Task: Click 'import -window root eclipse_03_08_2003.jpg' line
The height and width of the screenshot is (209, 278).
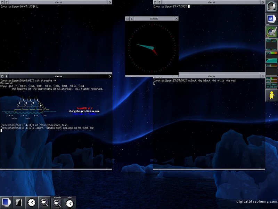Action: pos(64,128)
